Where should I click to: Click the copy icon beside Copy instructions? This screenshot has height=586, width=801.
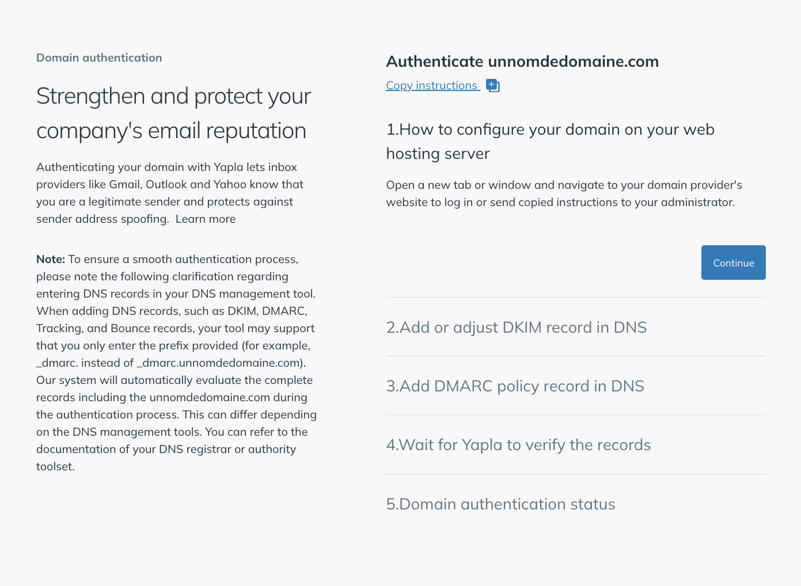pos(493,86)
